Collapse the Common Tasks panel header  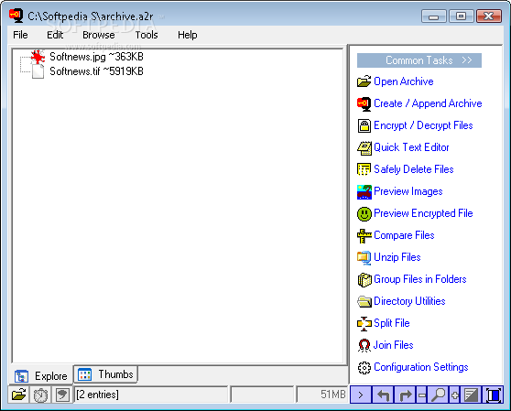tap(419, 60)
